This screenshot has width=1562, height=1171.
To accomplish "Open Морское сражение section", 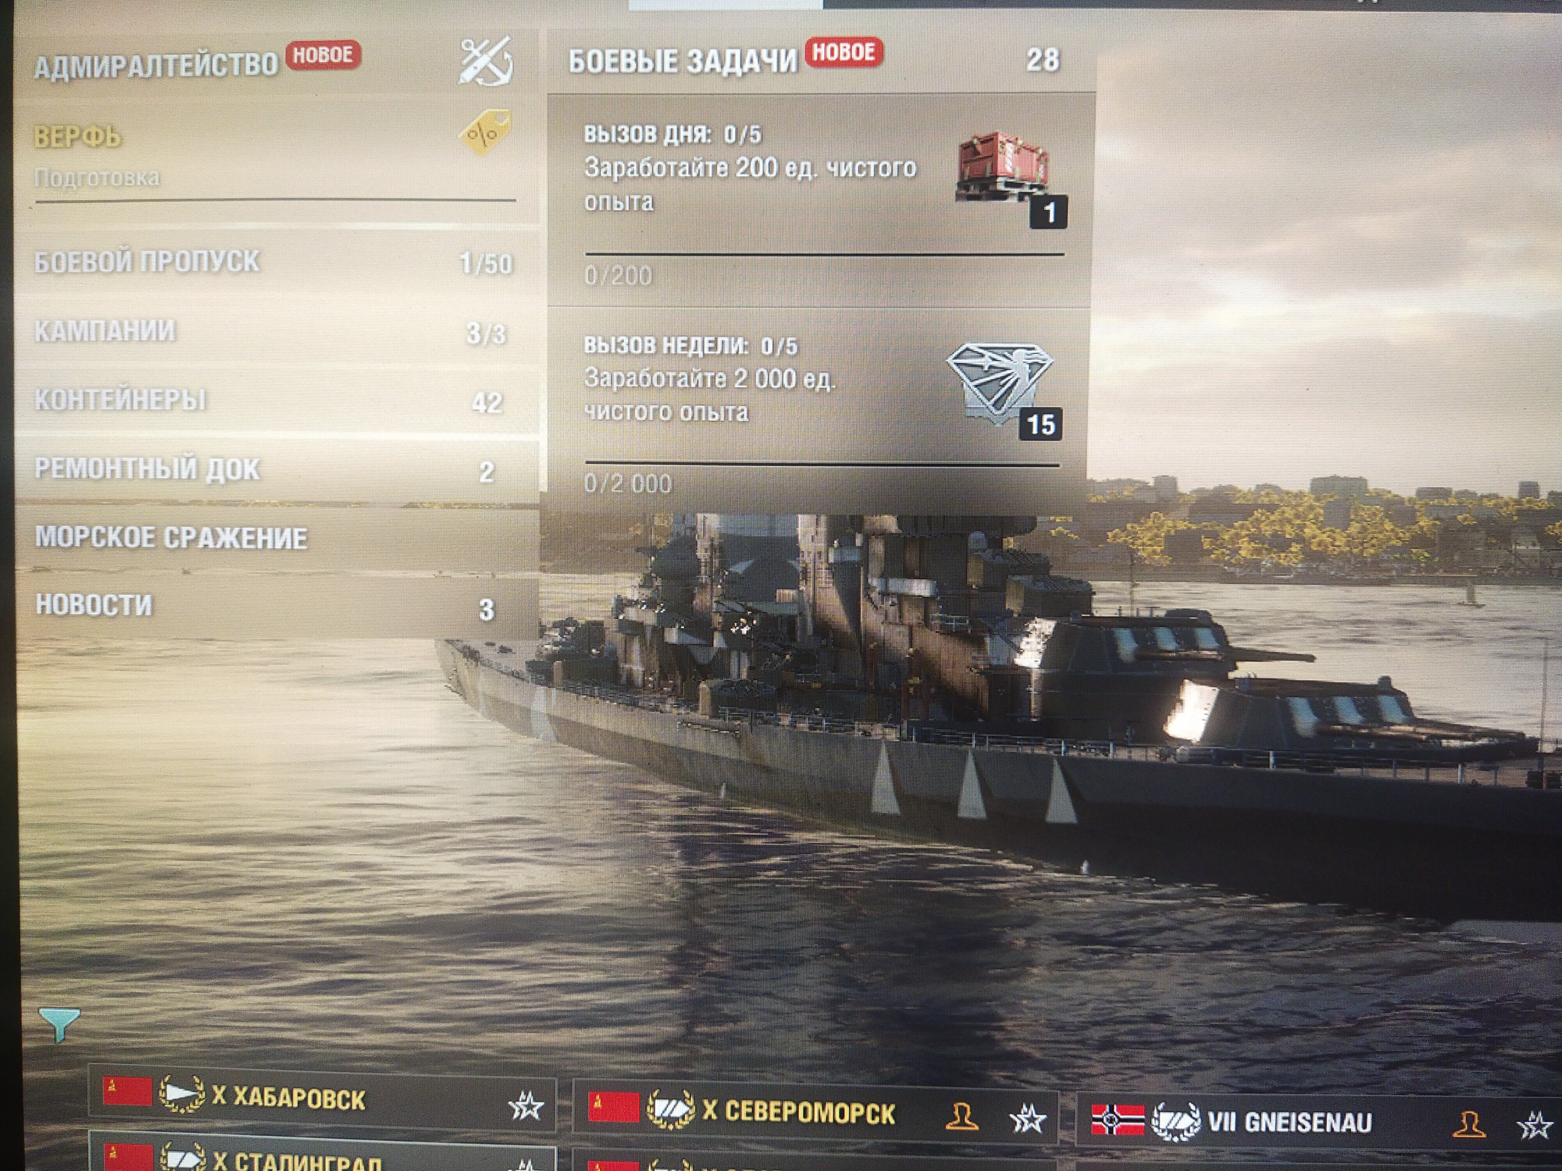I will tap(275, 538).
